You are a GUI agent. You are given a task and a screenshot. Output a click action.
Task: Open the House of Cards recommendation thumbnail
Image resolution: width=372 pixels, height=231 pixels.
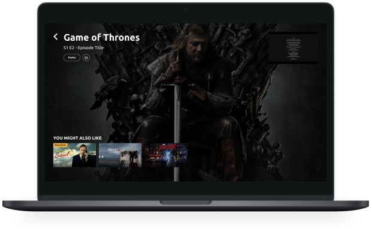120,155
